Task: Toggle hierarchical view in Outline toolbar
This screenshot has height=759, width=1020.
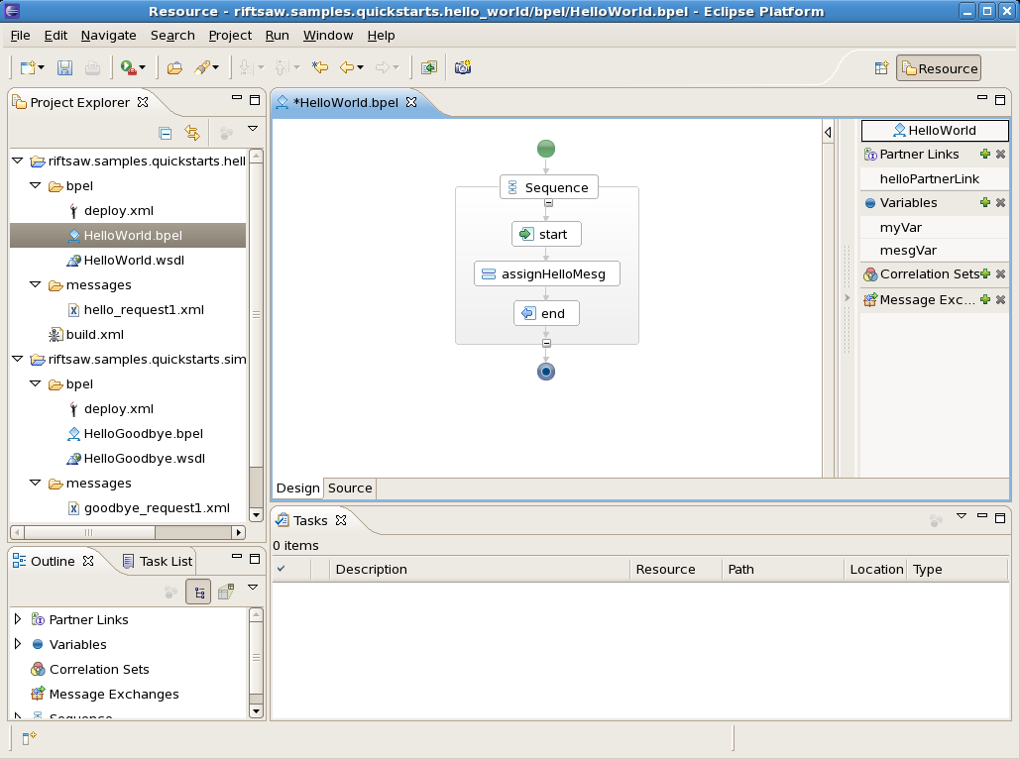Action: [x=198, y=592]
